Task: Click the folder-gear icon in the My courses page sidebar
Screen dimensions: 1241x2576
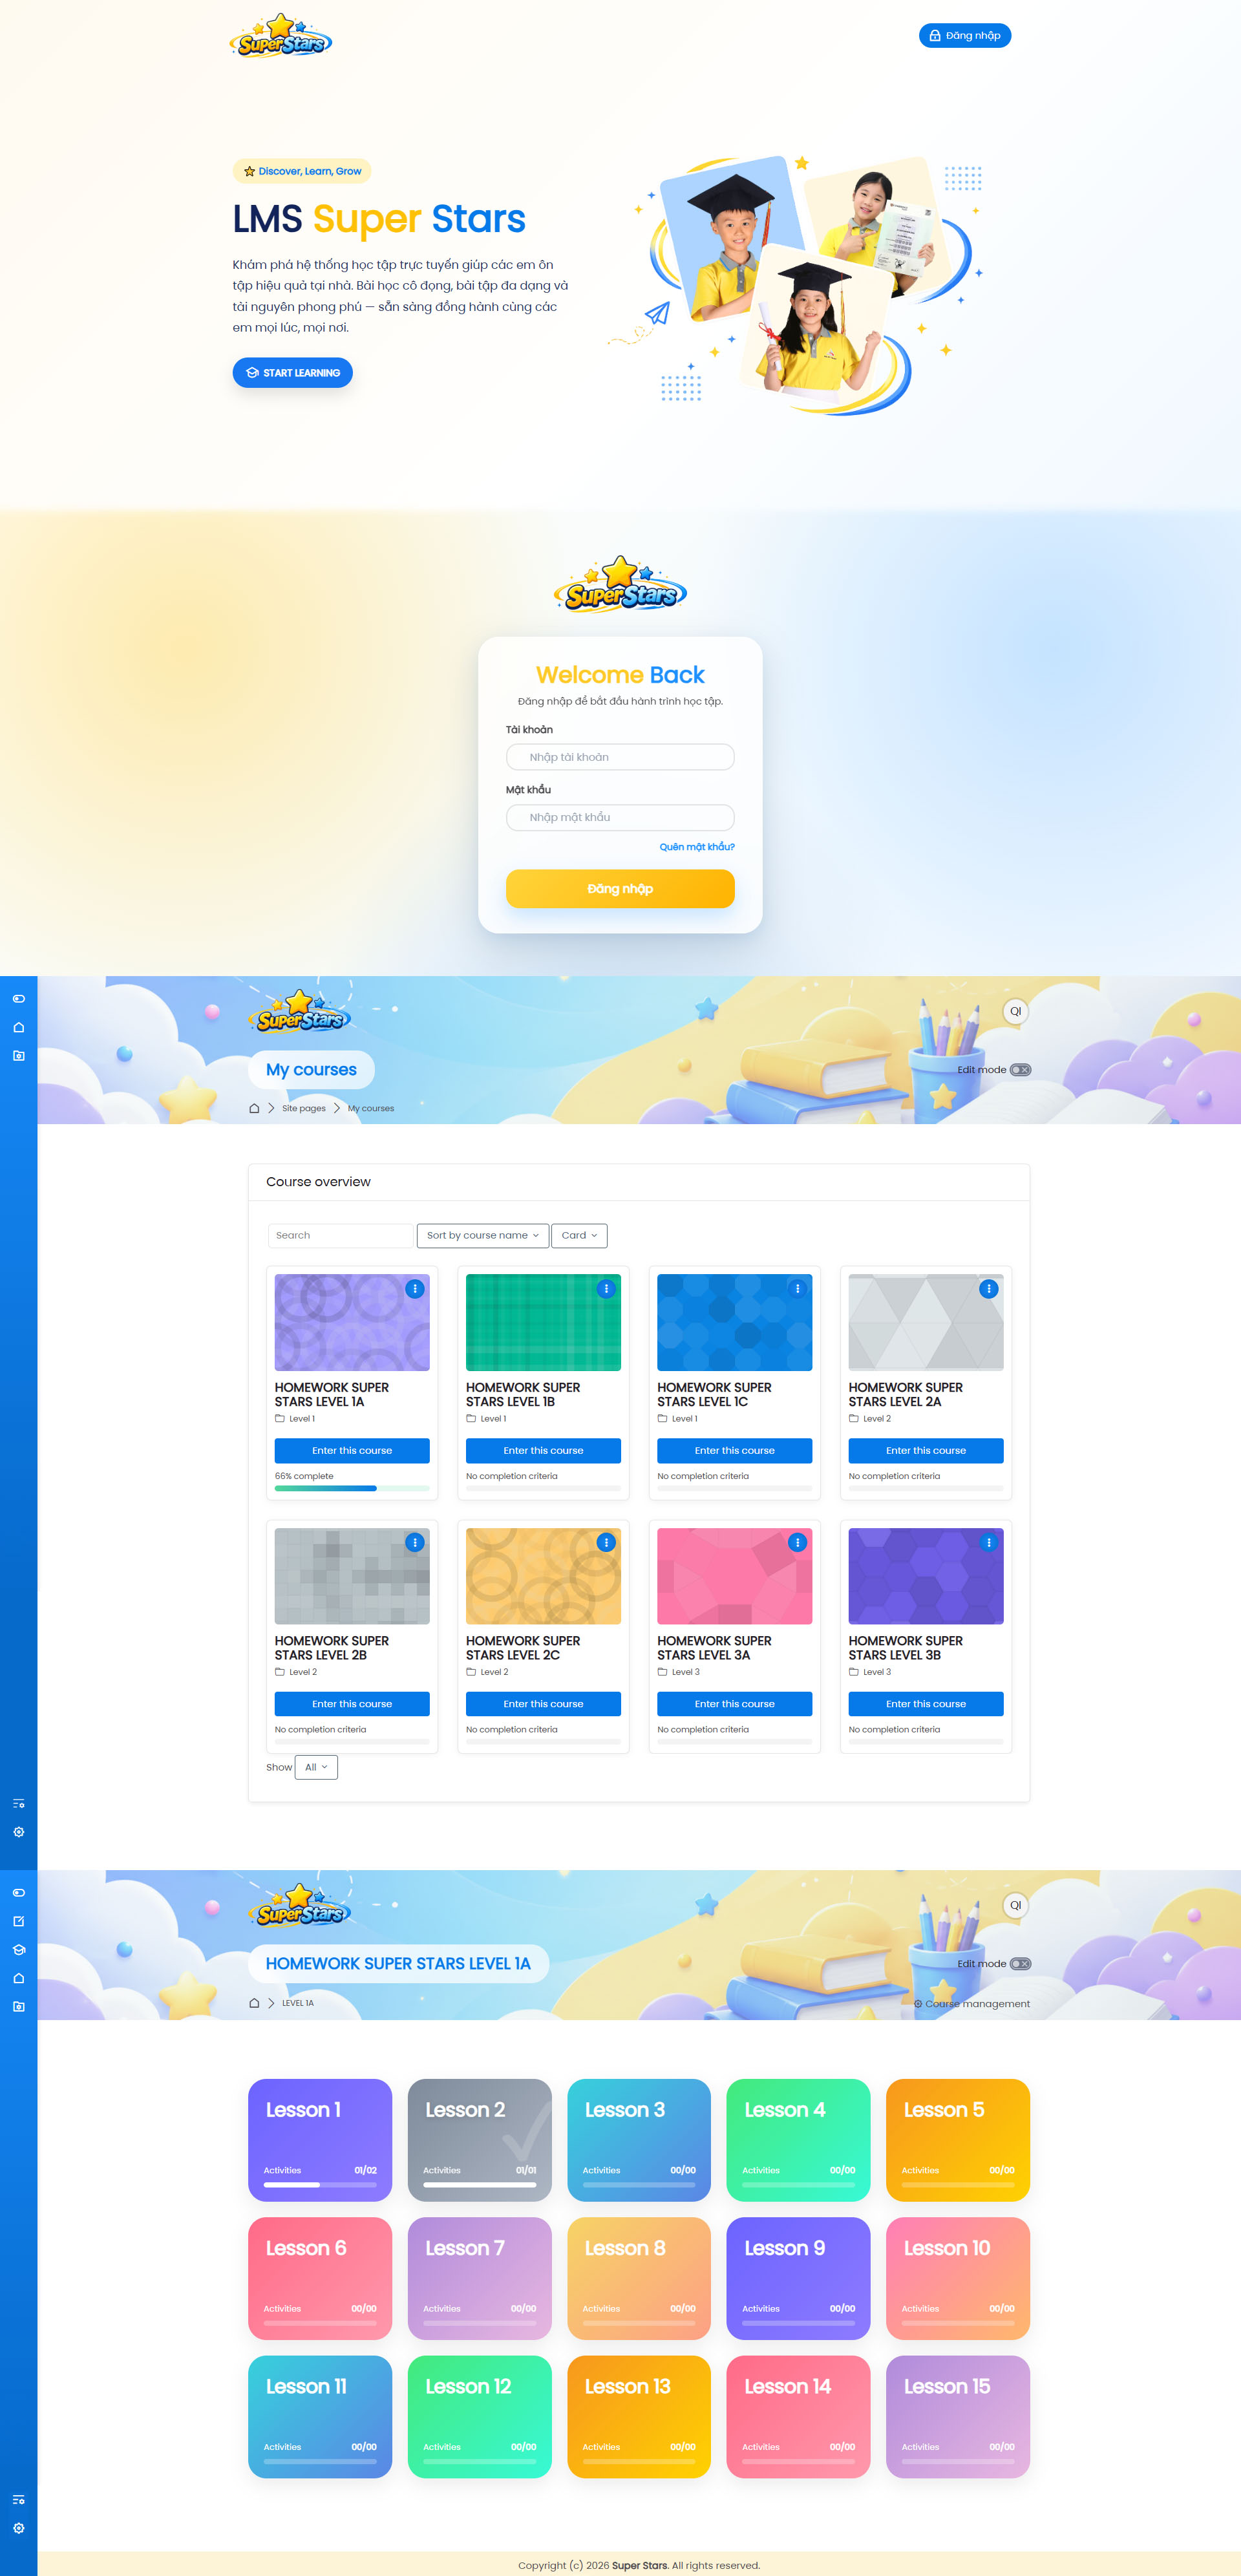Action: coord(18,1055)
